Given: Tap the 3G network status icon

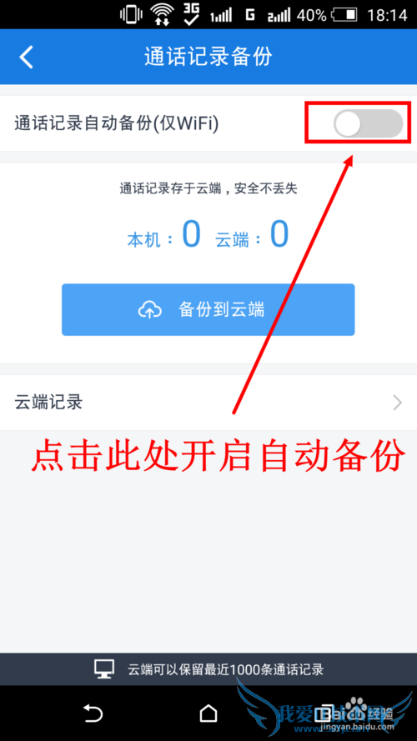Looking at the screenshot, I should 192,14.
